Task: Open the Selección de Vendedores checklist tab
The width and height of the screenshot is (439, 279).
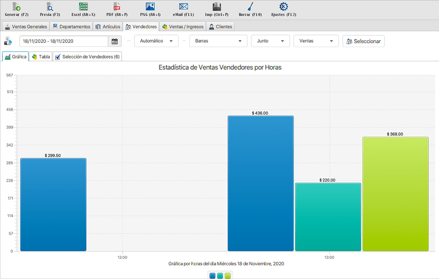Action: [87, 57]
